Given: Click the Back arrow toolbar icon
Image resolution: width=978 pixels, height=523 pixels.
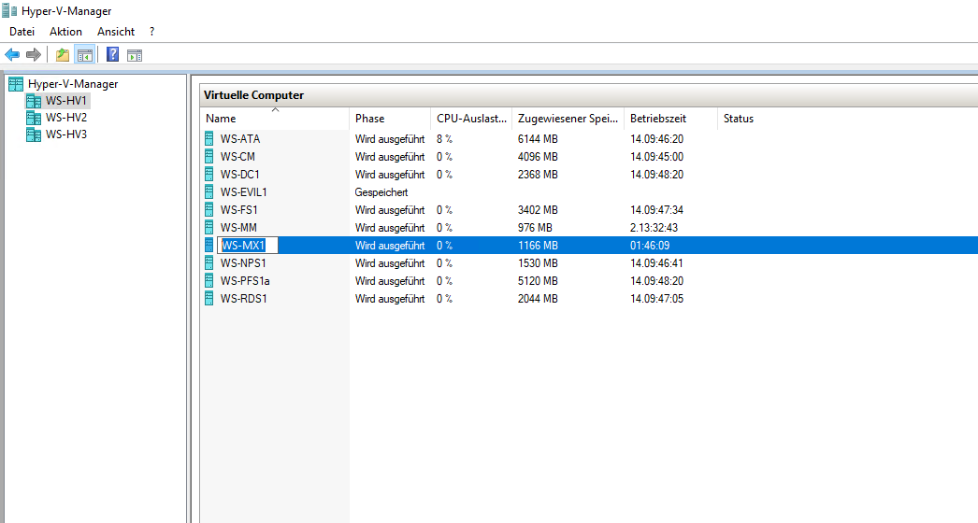Looking at the screenshot, I should 12,55.
